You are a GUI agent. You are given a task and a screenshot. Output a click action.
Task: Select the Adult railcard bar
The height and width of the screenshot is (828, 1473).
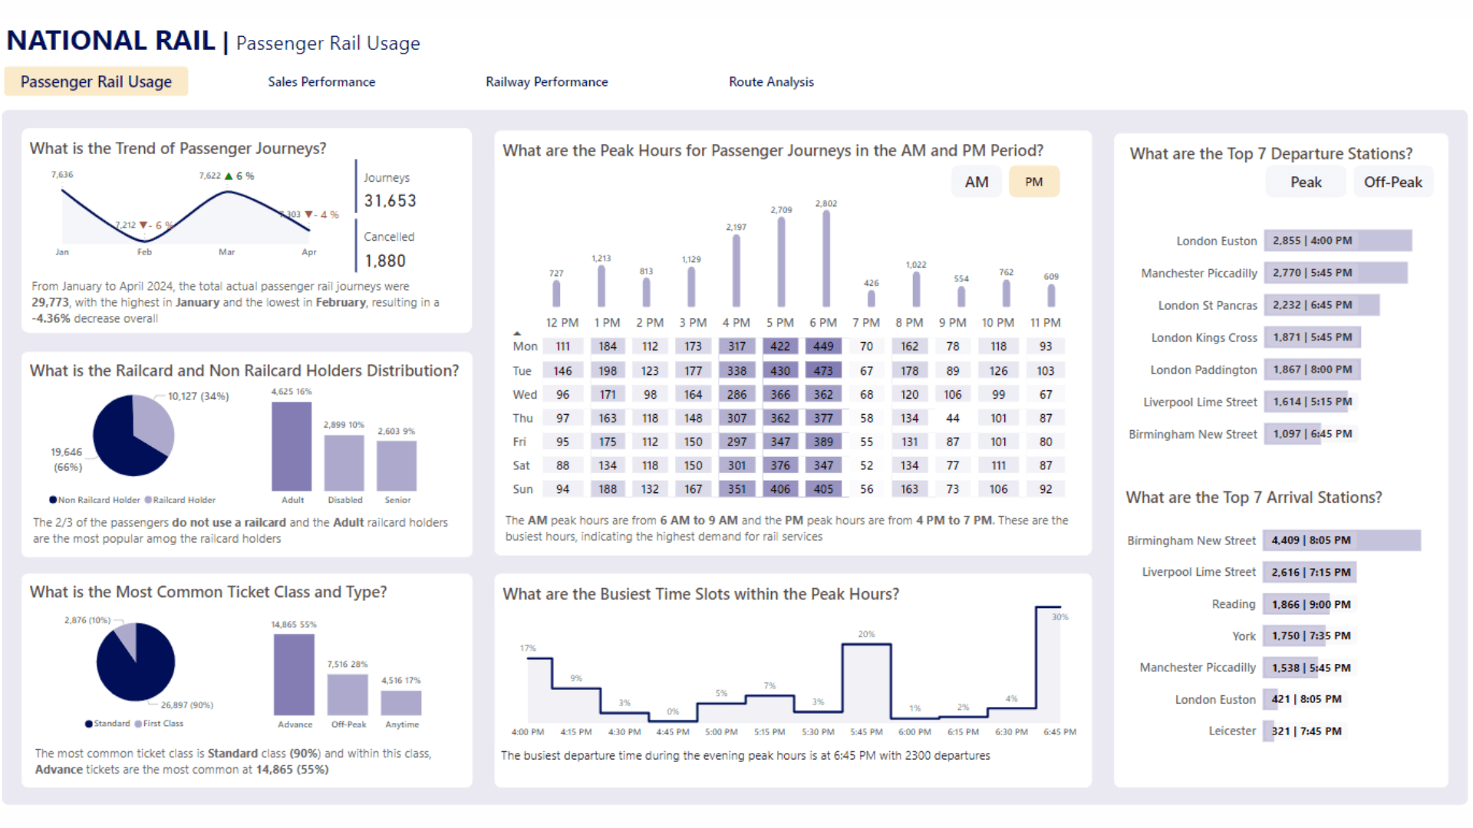point(292,446)
